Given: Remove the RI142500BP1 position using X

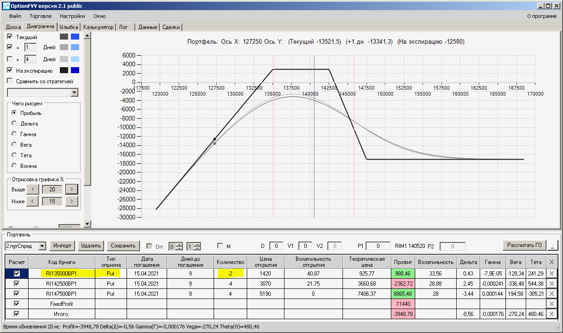Looking at the screenshot, I should pos(552,283).
